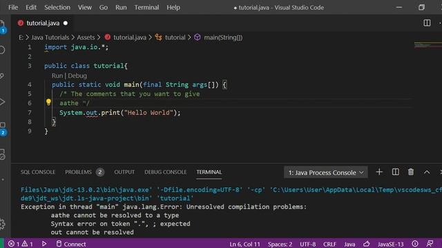442x248 pixels.
Task: Open the database view in activity bar
Action: (x=2, y=154)
